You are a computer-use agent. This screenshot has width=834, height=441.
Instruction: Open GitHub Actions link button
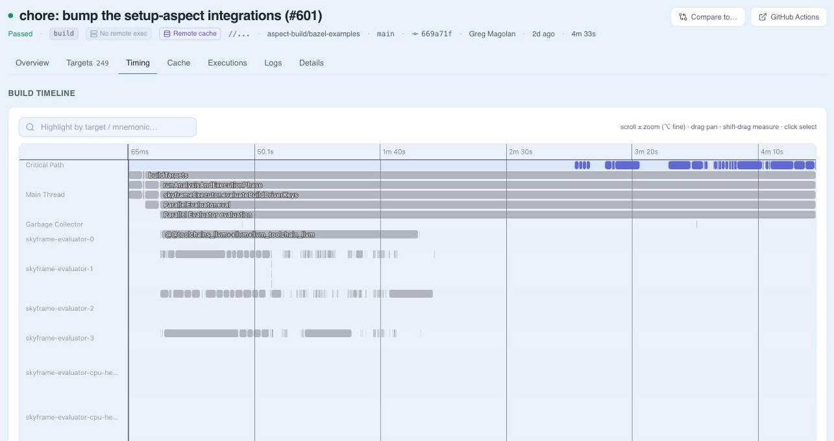pyautogui.click(x=789, y=17)
